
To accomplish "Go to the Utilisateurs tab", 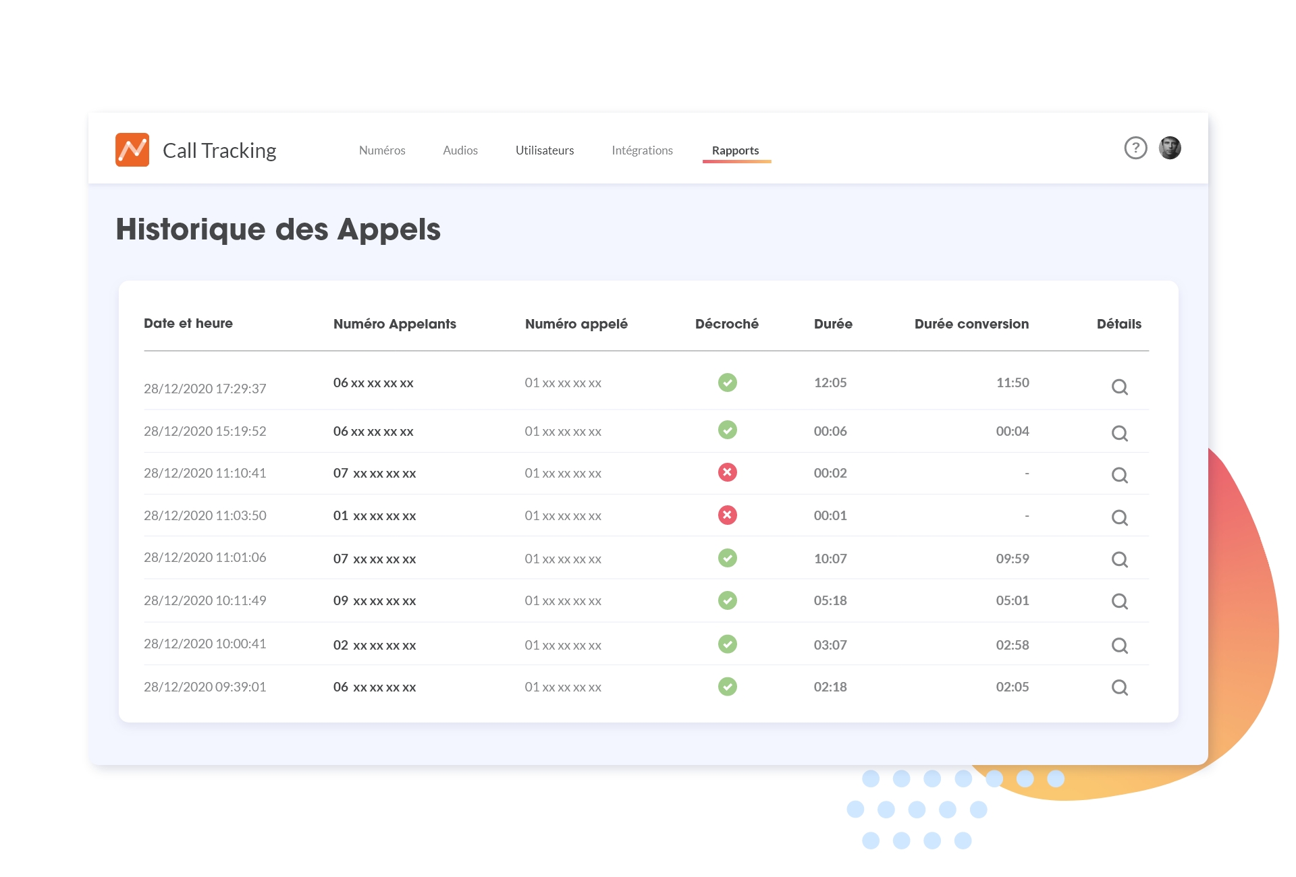I will tap(545, 150).
